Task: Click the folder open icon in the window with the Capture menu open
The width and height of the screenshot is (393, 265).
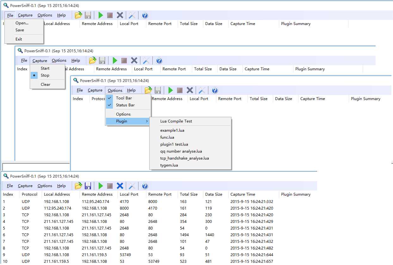Action: tap(93, 60)
